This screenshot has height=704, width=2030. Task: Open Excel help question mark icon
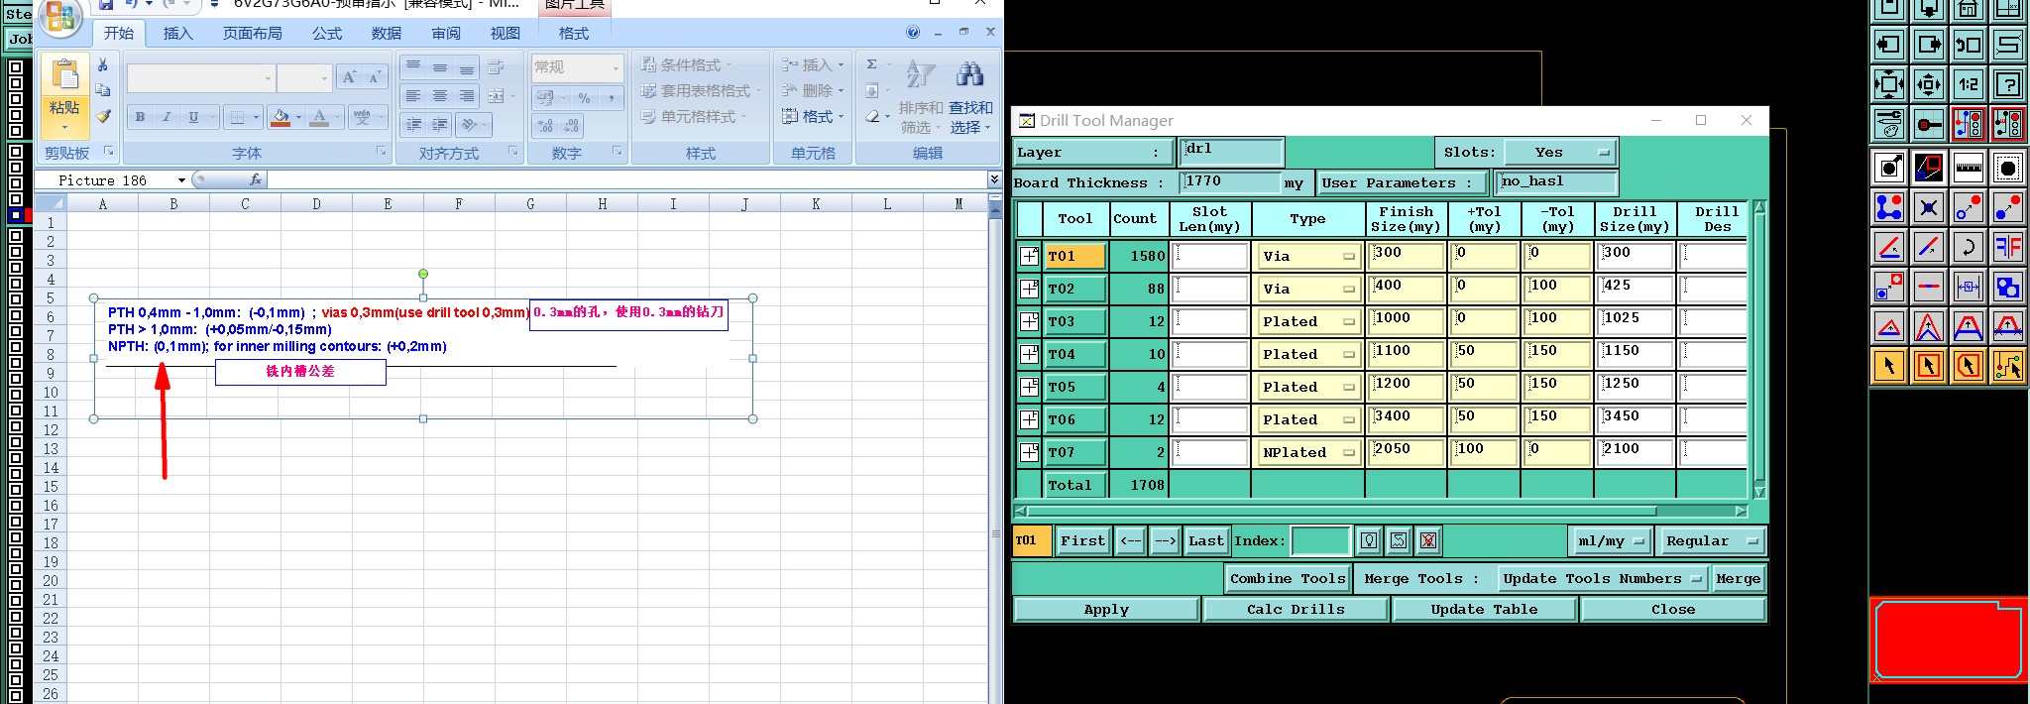tap(913, 32)
